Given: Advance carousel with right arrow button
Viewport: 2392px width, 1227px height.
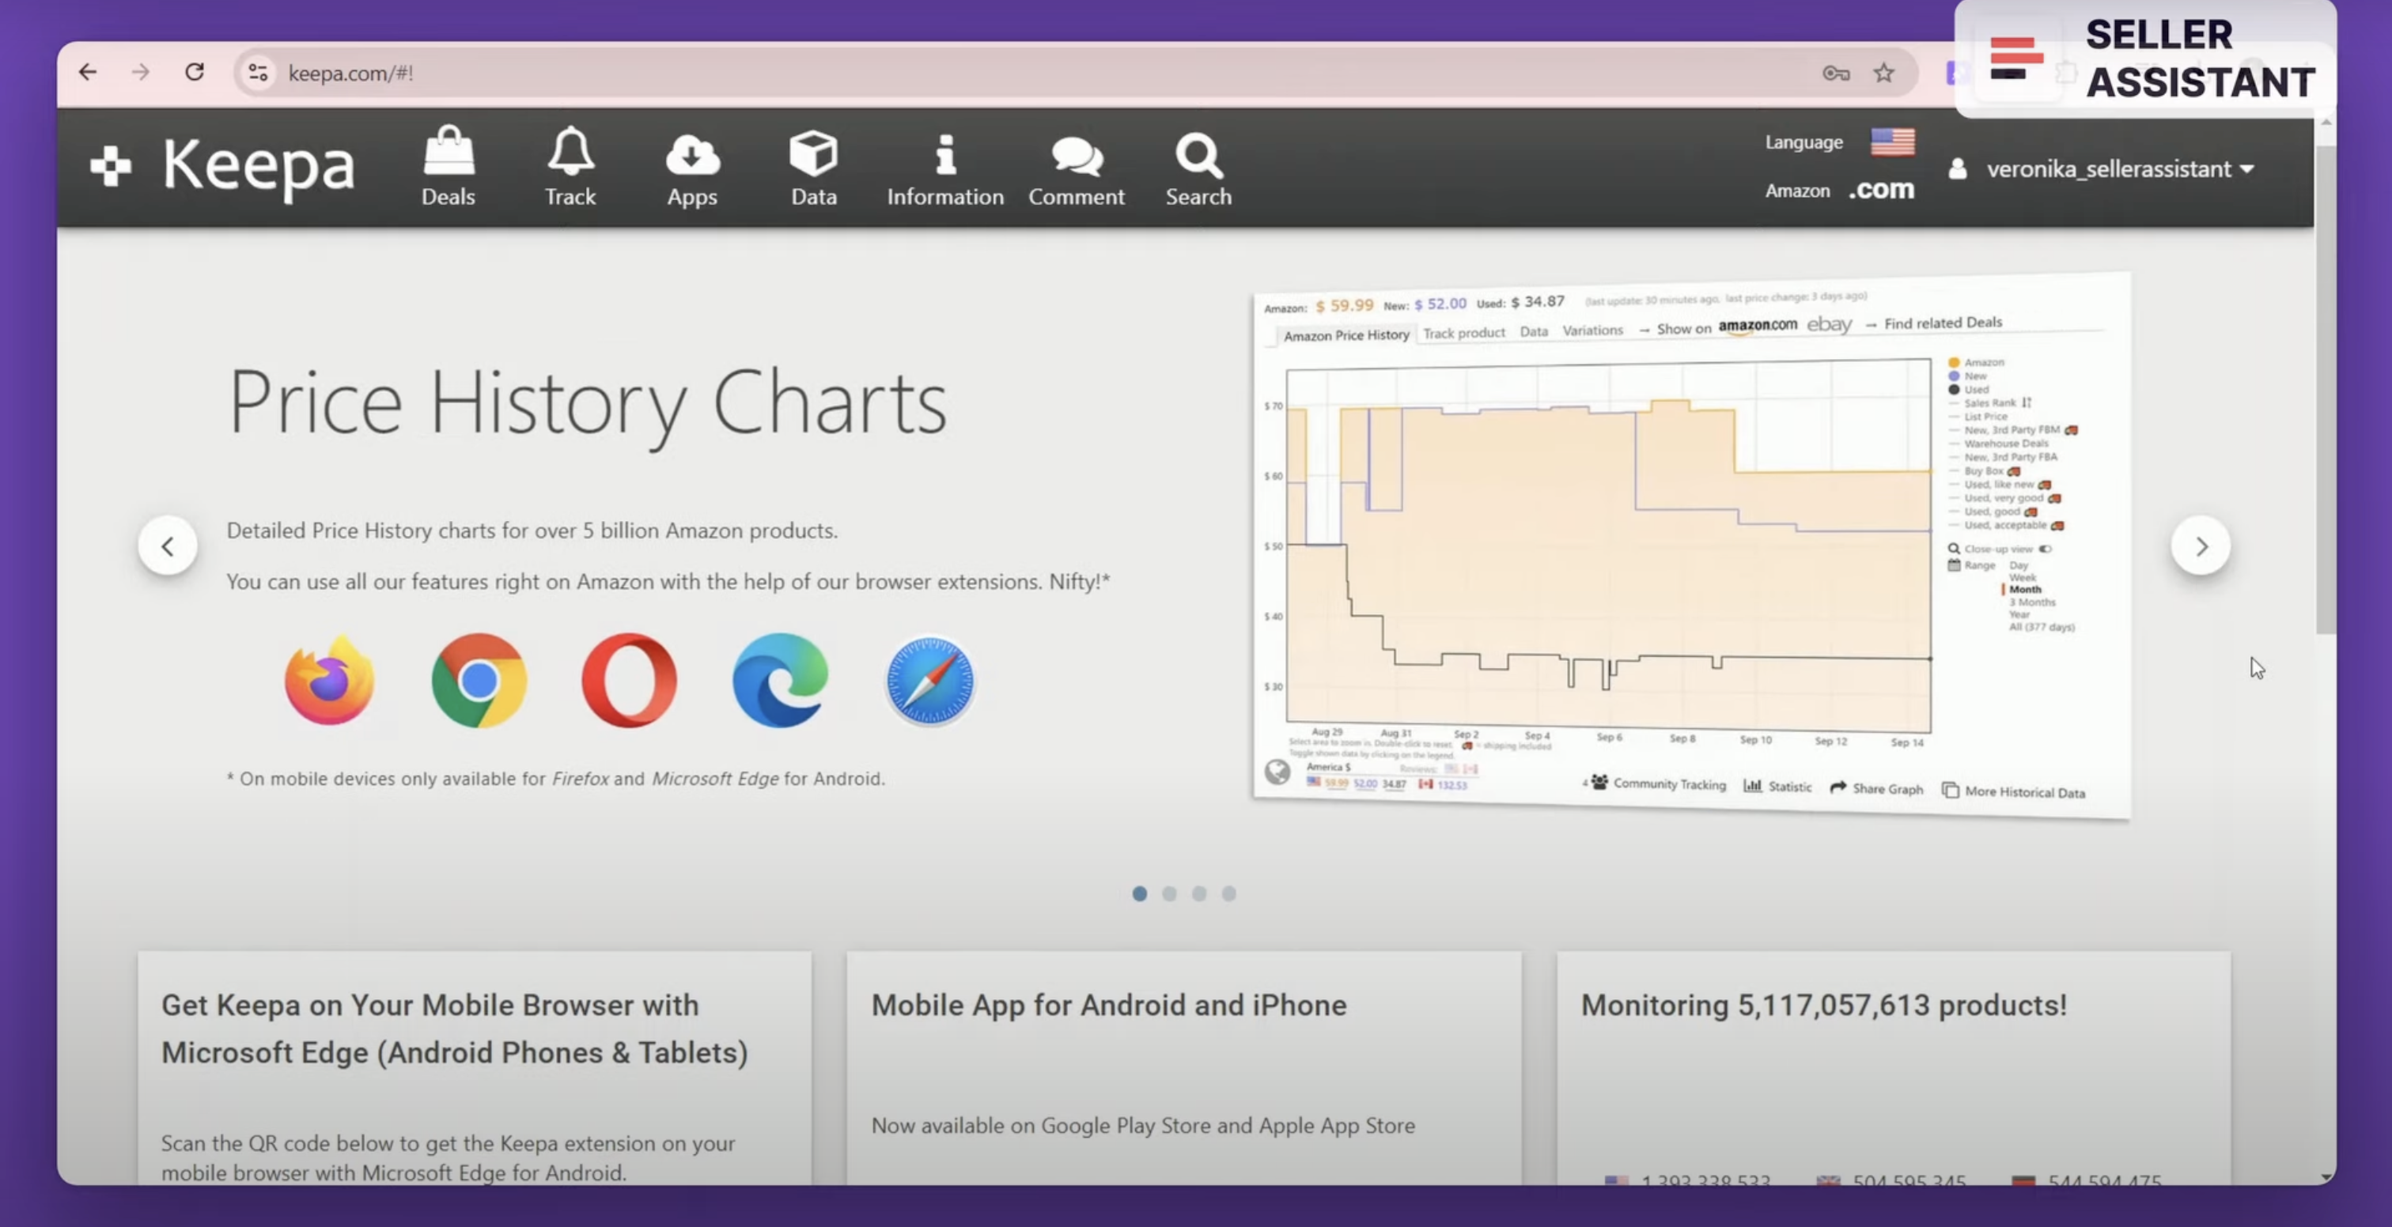Looking at the screenshot, I should [x=2200, y=546].
